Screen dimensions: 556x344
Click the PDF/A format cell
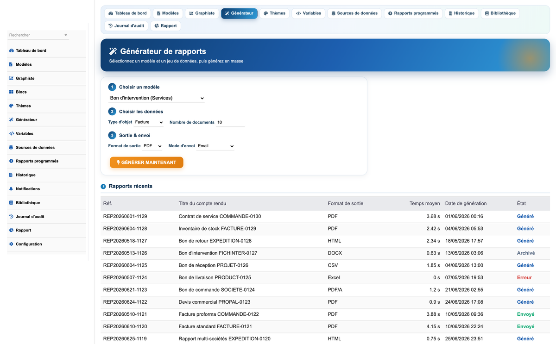click(x=335, y=290)
